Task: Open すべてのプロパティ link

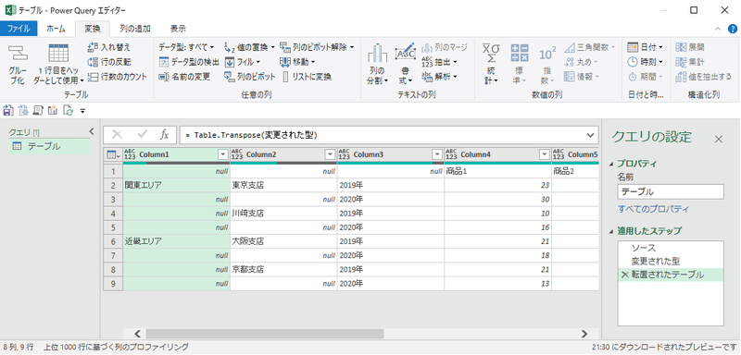Action: pyautogui.click(x=654, y=209)
